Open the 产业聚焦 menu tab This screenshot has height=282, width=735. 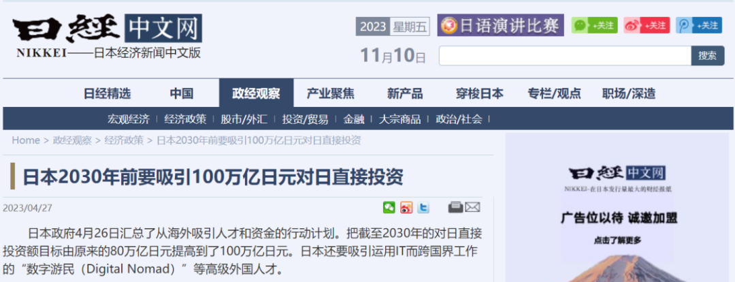point(331,93)
